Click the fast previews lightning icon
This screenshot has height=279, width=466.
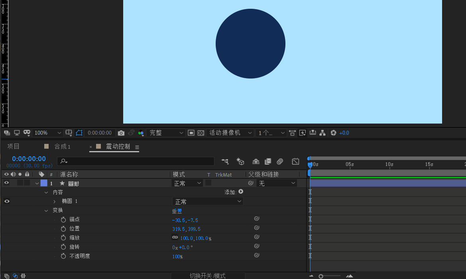303,133
